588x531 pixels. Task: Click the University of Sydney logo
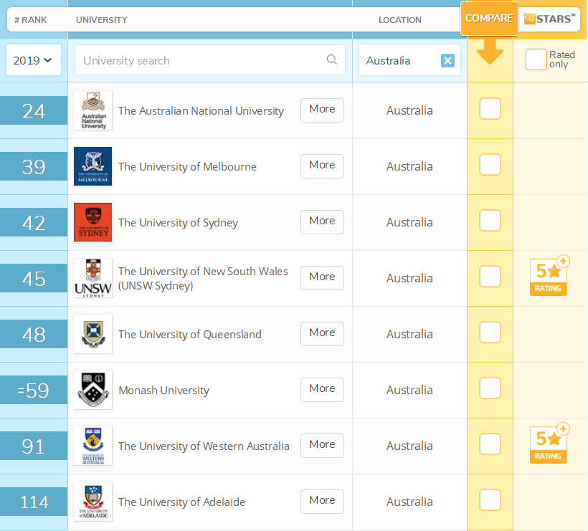click(93, 222)
